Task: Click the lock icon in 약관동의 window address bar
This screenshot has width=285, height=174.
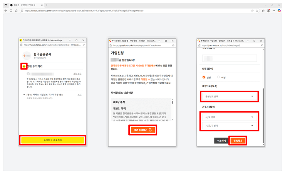Action: [x=111, y=45]
